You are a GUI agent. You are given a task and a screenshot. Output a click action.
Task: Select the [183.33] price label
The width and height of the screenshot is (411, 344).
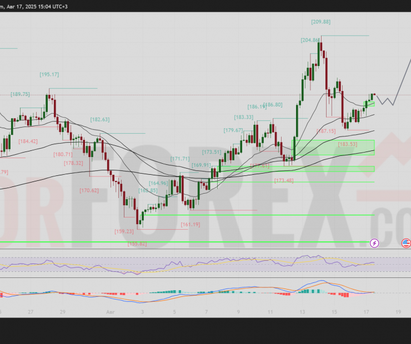pyautogui.click(x=244, y=117)
